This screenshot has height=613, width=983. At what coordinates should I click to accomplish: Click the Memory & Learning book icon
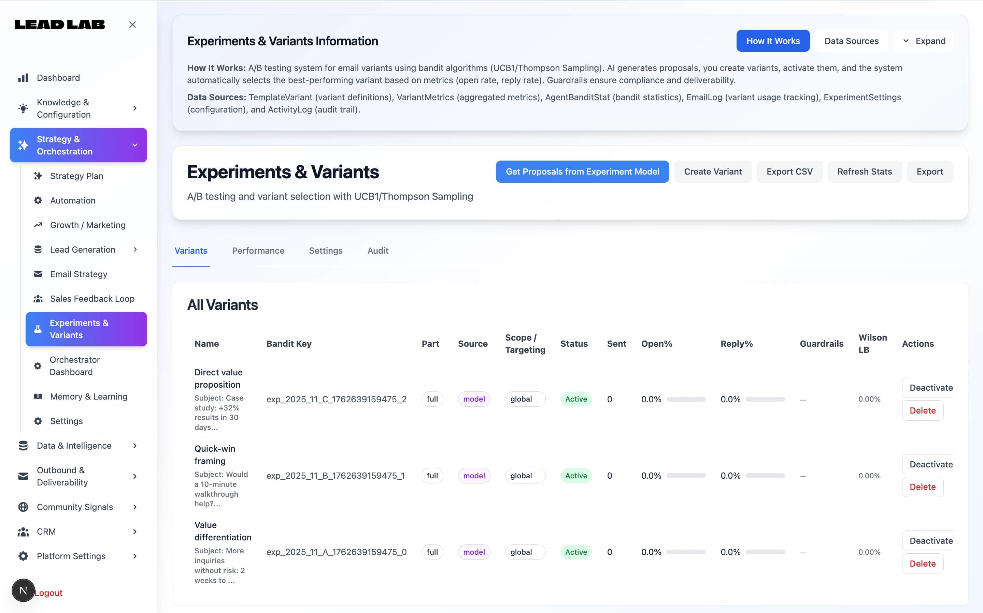point(38,397)
